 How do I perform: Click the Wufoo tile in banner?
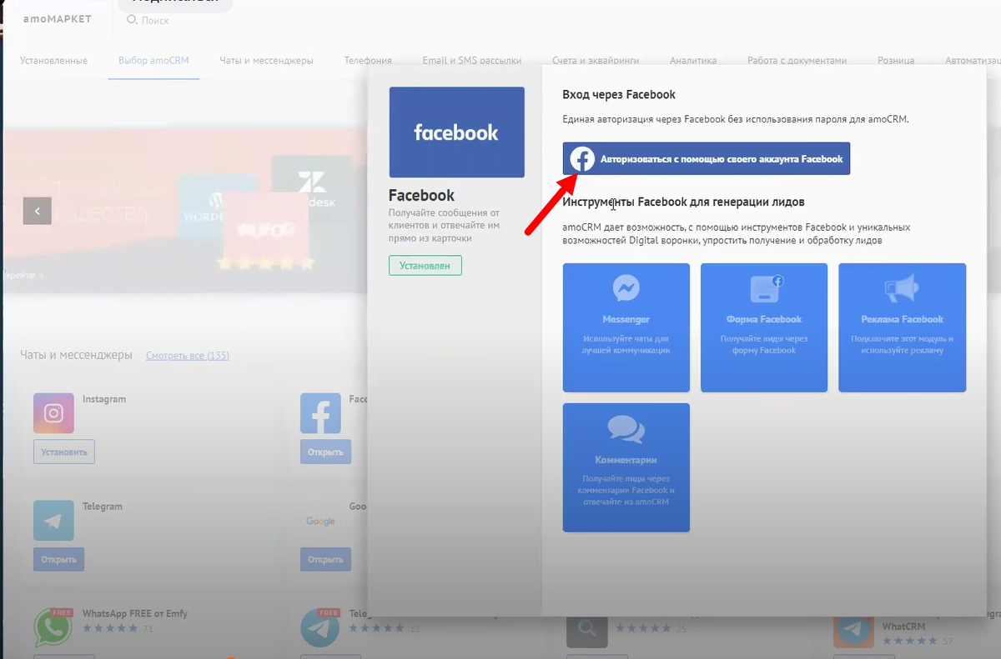pos(264,227)
